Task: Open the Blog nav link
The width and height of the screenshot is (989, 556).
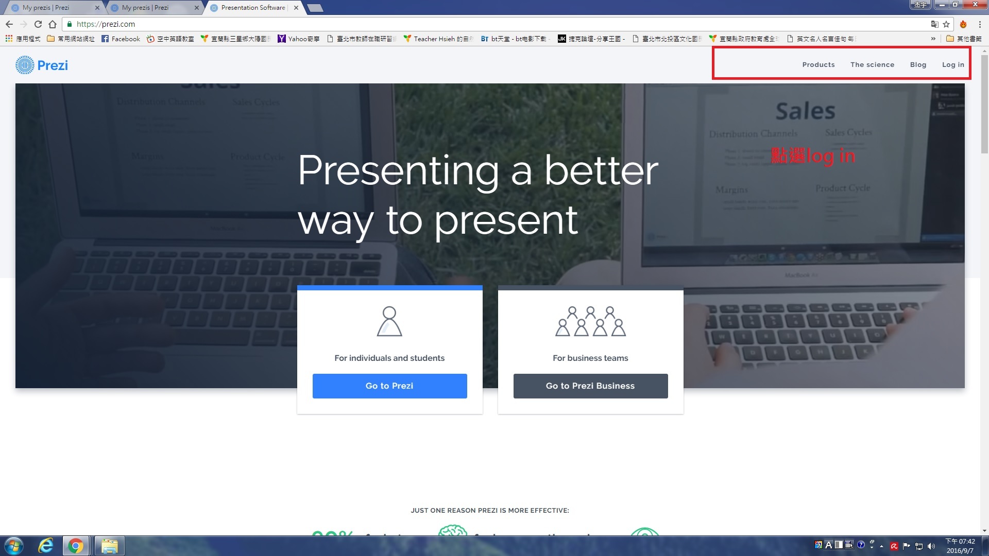Action: [x=918, y=65]
